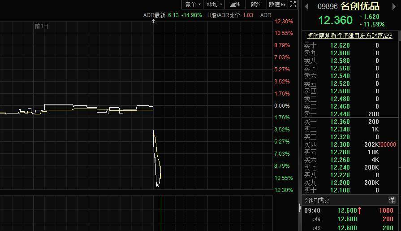Select the 画线 drawing tool
This screenshot has width=401, height=231.
235,4
